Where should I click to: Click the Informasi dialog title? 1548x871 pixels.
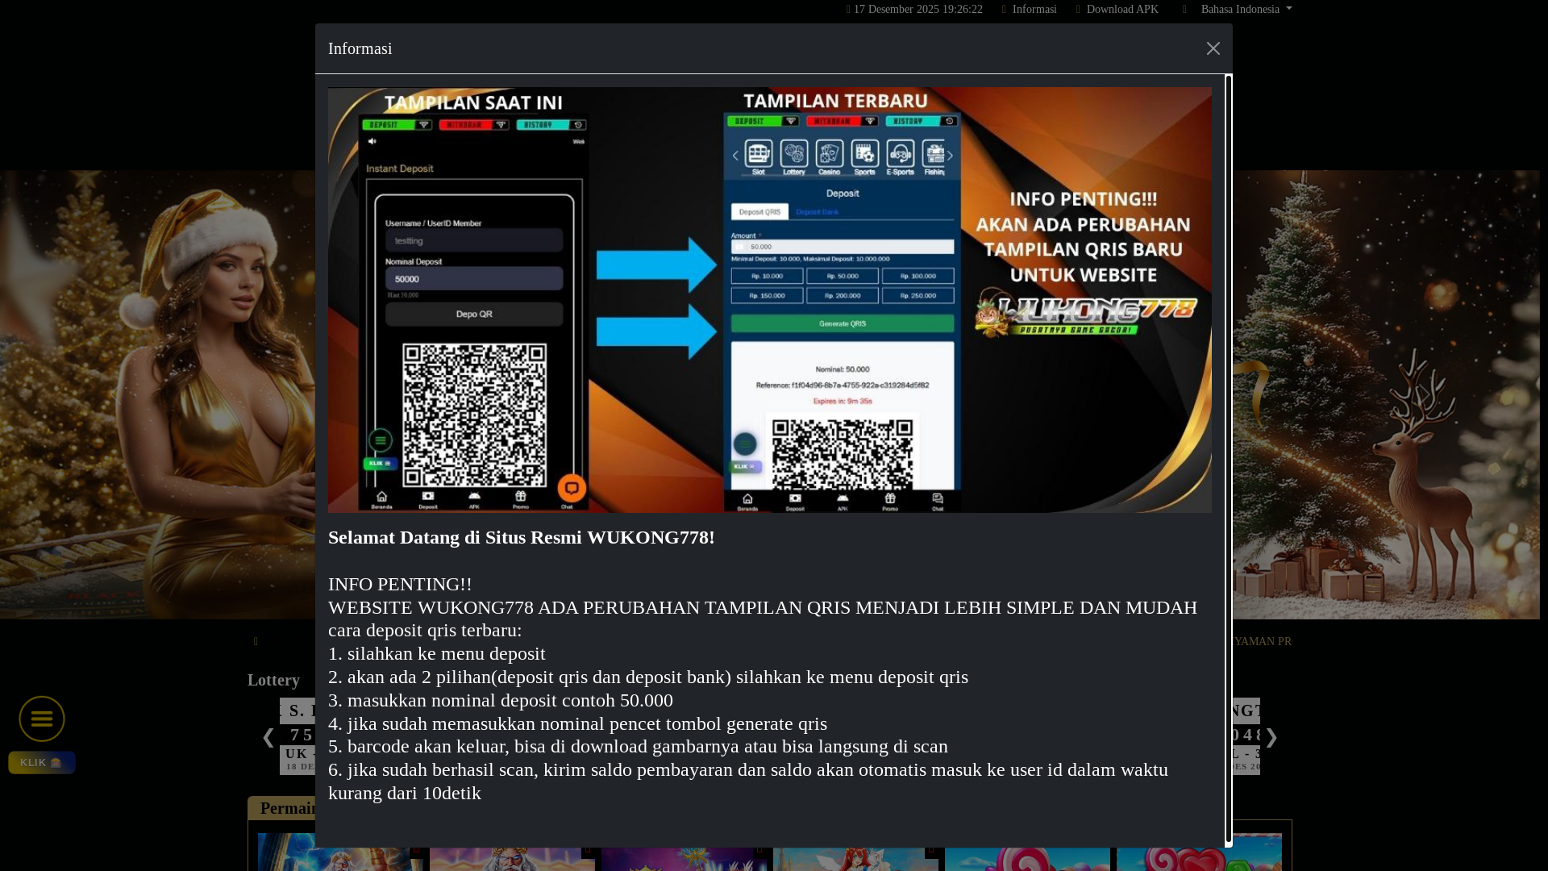coord(360,48)
